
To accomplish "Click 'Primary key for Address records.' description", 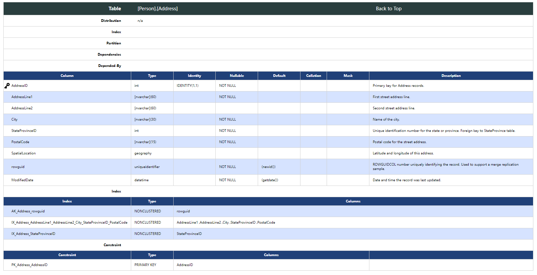I will coord(398,86).
